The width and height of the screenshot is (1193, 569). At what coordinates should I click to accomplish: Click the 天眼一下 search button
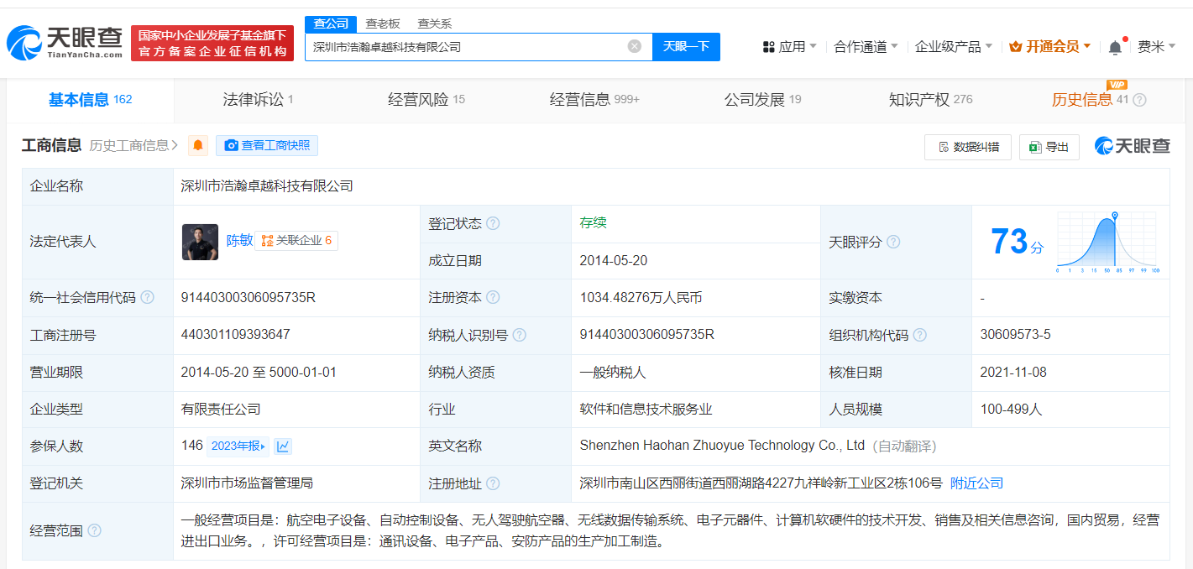pyautogui.click(x=686, y=47)
